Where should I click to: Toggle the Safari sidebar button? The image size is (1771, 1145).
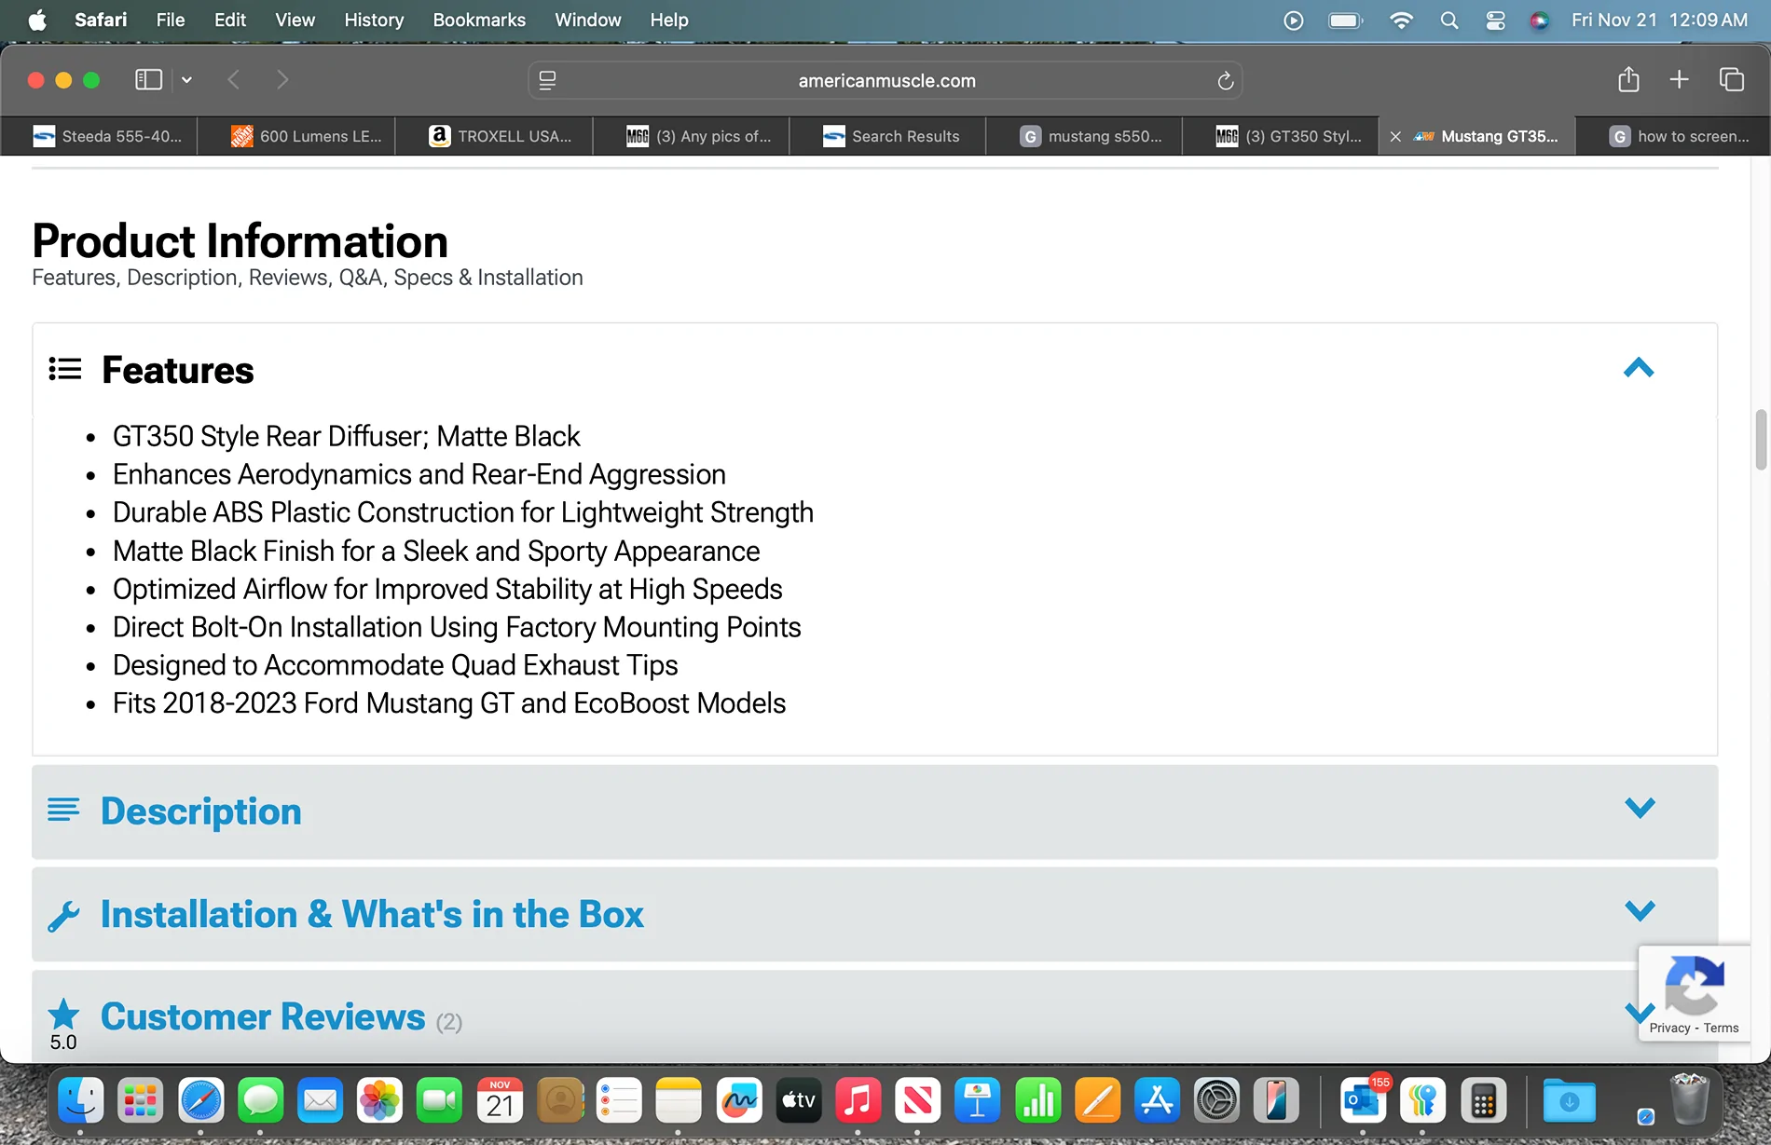pyautogui.click(x=148, y=80)
